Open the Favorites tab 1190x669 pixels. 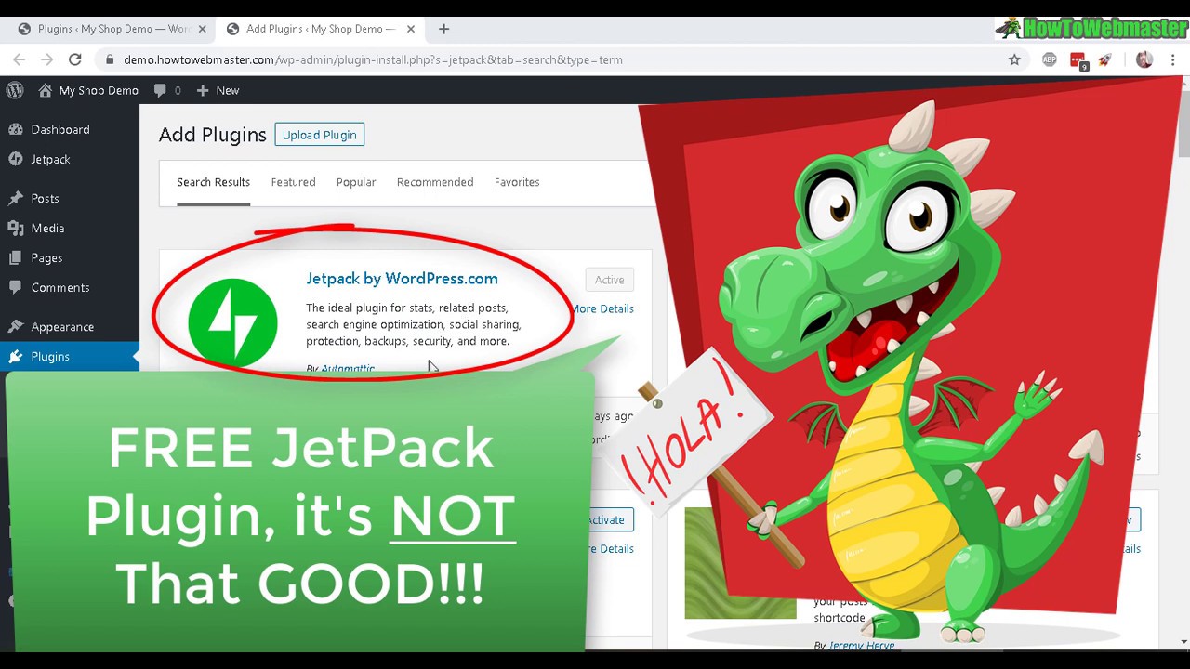(x=517, y=182)
